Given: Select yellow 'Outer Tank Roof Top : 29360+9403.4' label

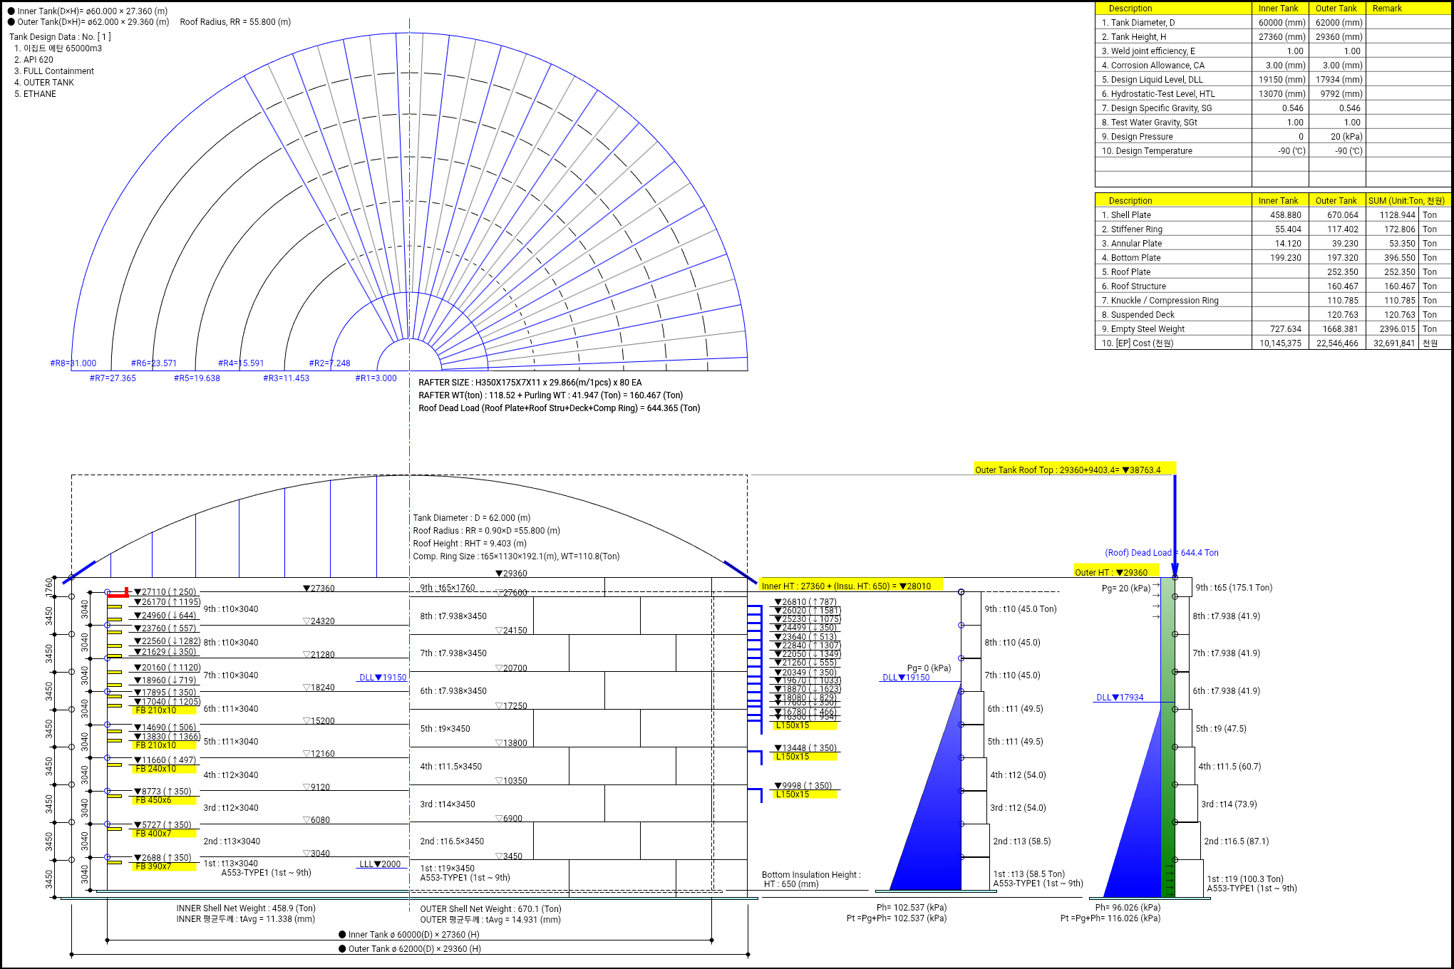Looking at the screenshot, I should click(x=1074, y=470).
